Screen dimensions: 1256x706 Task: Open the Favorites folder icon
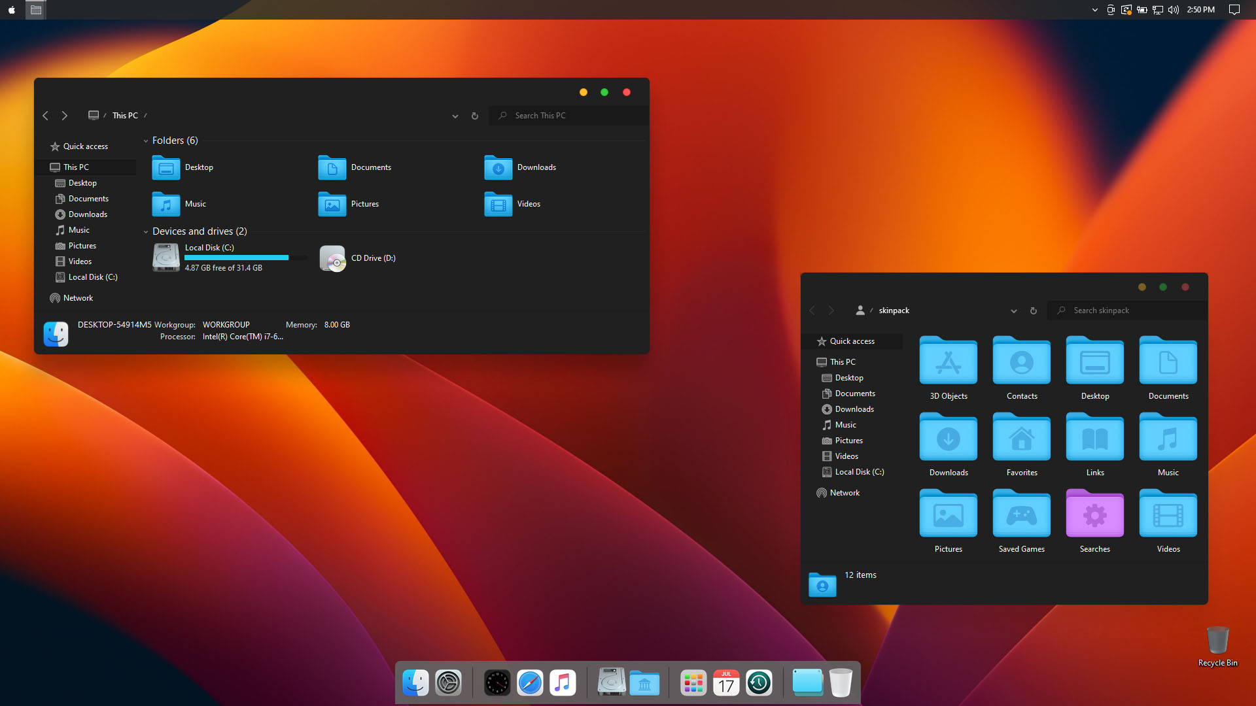point(1021,438)
